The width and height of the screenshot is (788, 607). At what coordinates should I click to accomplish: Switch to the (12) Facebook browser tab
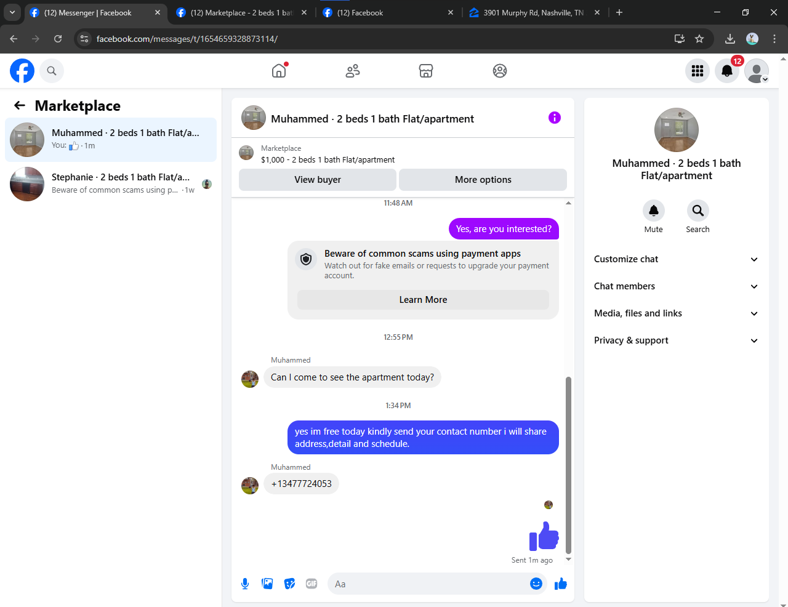pyautogui.click(x=389, y=12)
